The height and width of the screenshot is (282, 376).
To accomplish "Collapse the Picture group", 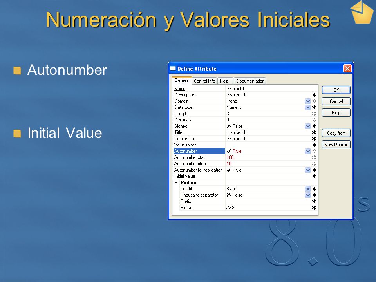I will pos(177,183).
